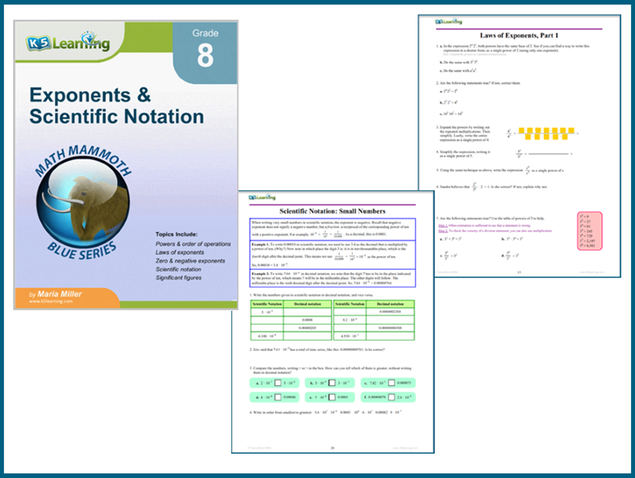
Task: Click the yellow squares fraction graphic
Action: [x=547, y=134]
